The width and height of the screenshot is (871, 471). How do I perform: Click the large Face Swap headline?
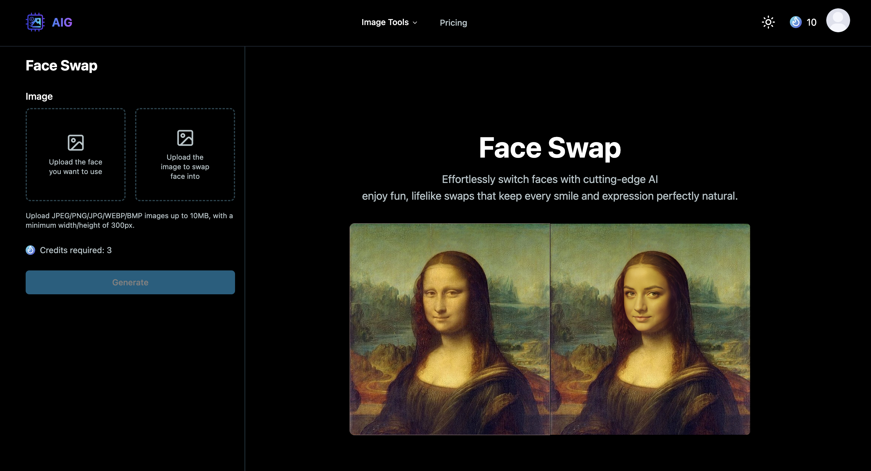point(550,147)
